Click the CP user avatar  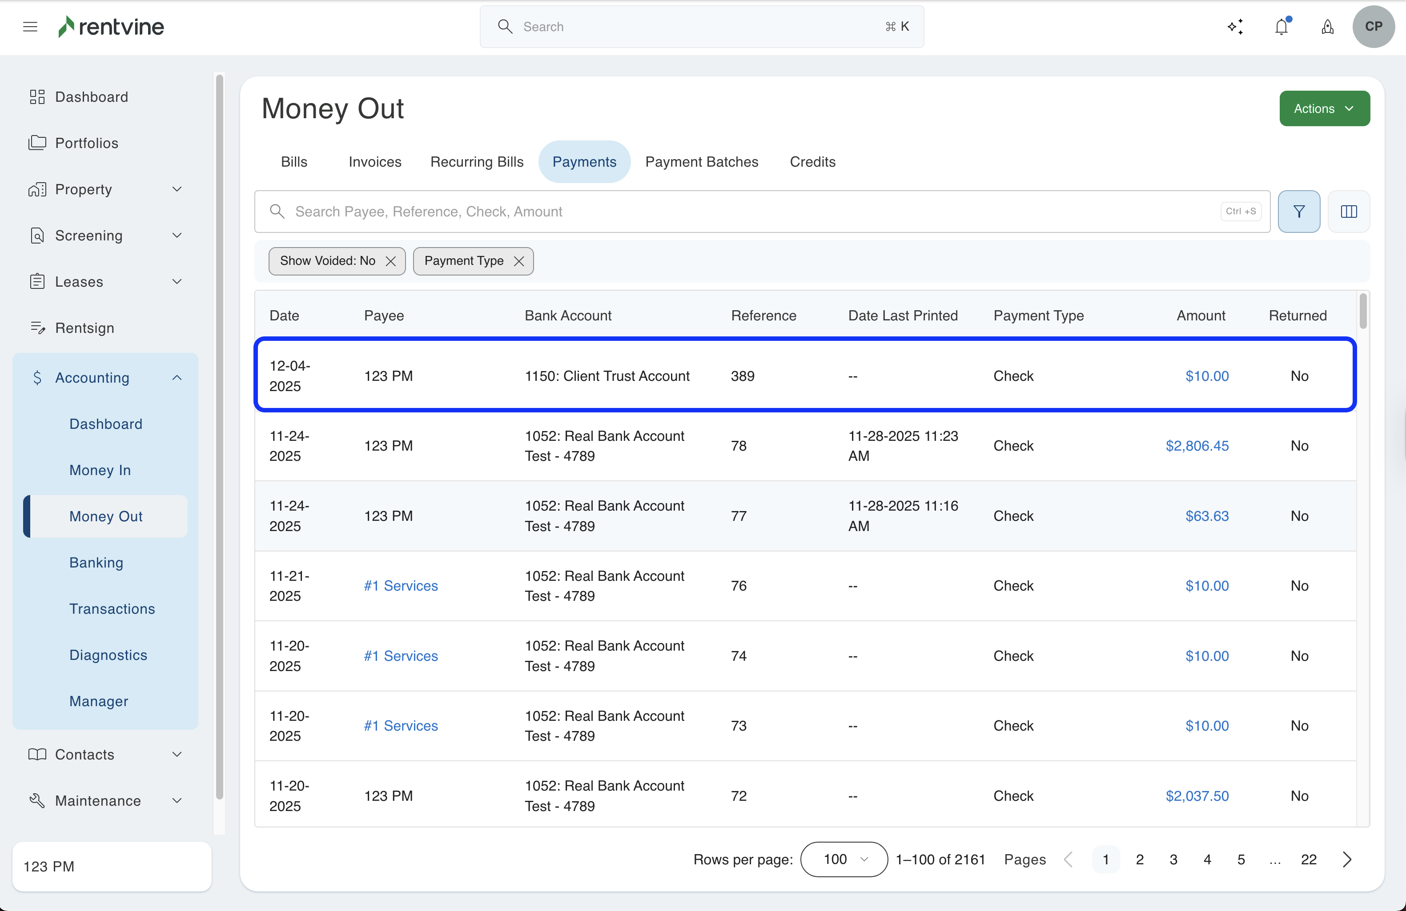click(1373, 27)
